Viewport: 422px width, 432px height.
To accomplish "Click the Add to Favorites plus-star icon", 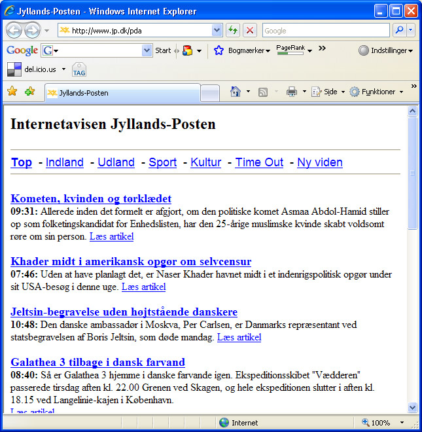I will pos(29,91).
